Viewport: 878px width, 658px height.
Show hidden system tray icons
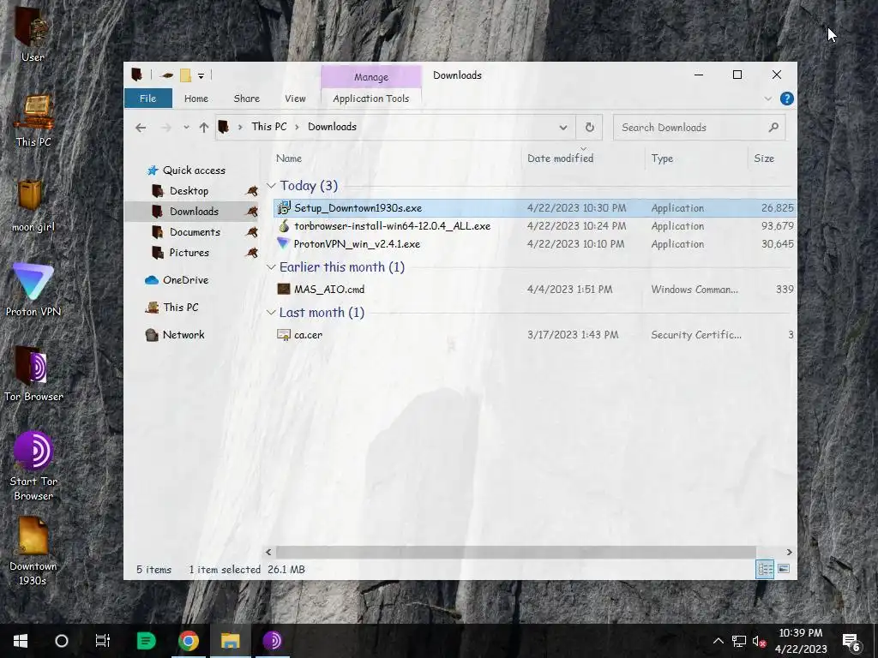[718, 641]
